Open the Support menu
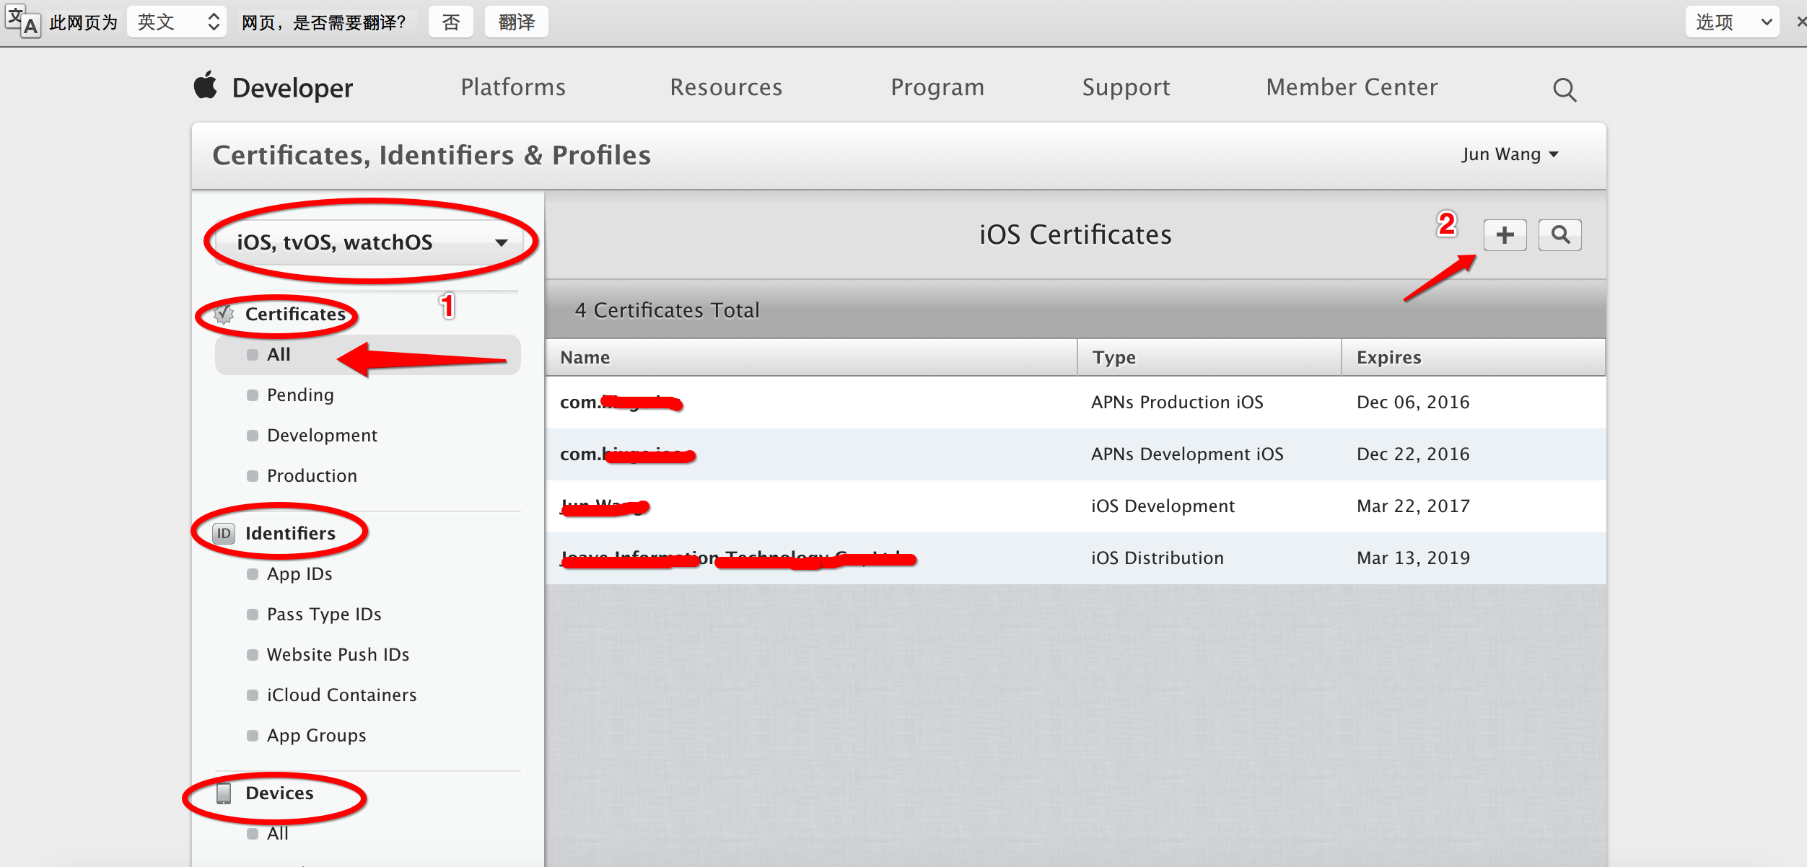 coord(1126,87)
